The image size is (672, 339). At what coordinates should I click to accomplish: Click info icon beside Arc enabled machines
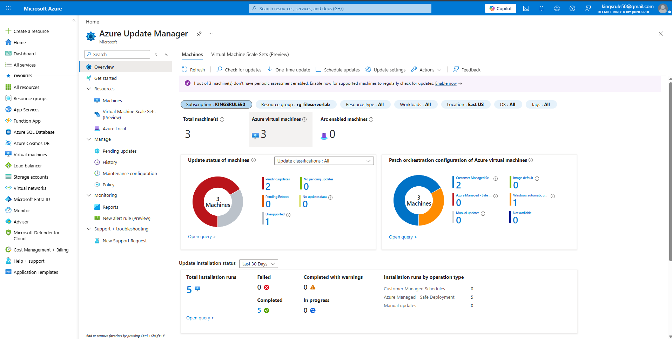(371, 119)
